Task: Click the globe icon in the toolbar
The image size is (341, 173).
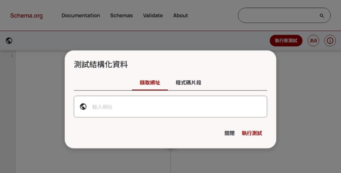Action: click(x=9, y=41)
